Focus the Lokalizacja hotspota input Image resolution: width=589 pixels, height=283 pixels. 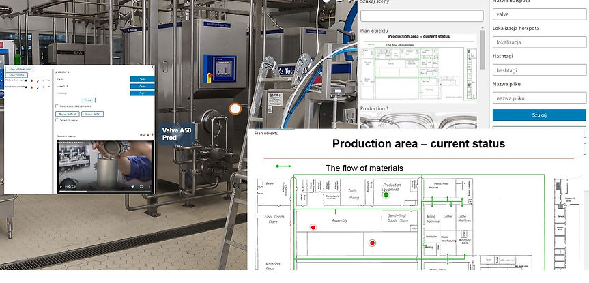point(539,42)
